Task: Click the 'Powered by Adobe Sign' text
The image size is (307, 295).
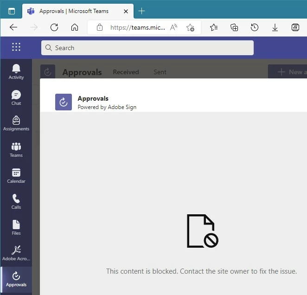Action: click(x=107, y=107)
